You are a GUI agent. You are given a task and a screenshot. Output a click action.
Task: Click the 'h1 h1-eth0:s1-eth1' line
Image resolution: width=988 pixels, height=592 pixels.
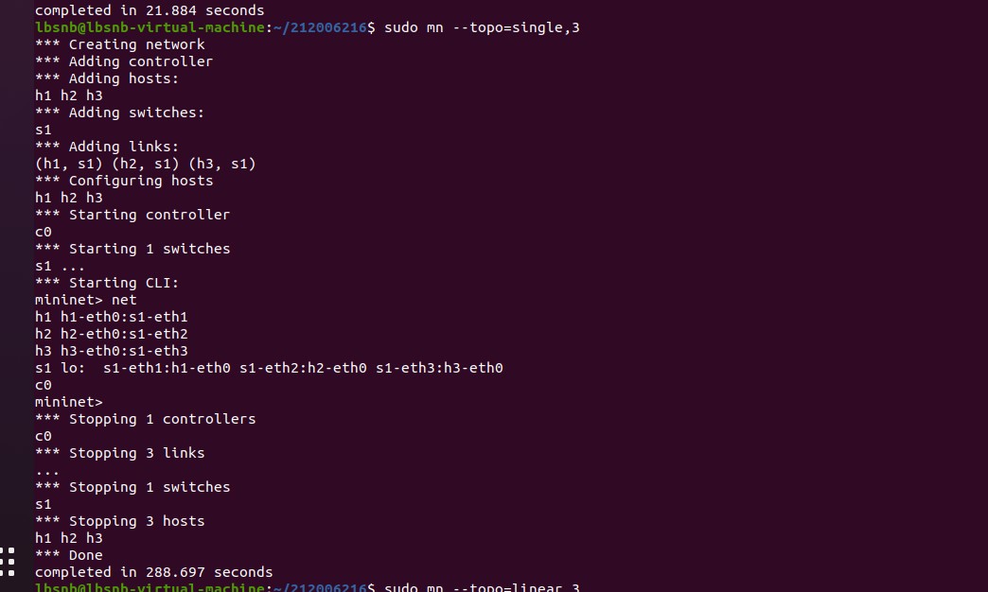click(x=112, y=317)
